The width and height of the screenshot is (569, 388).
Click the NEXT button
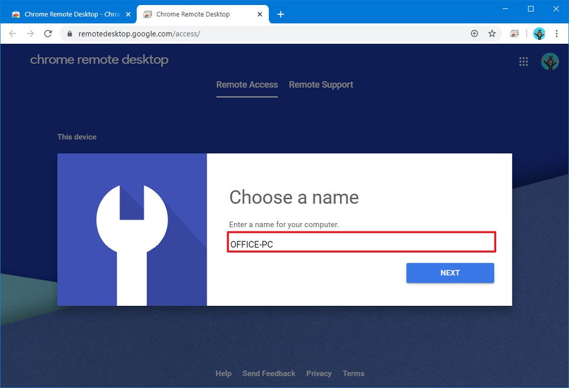pyautogui.click(x=450, y=273)
